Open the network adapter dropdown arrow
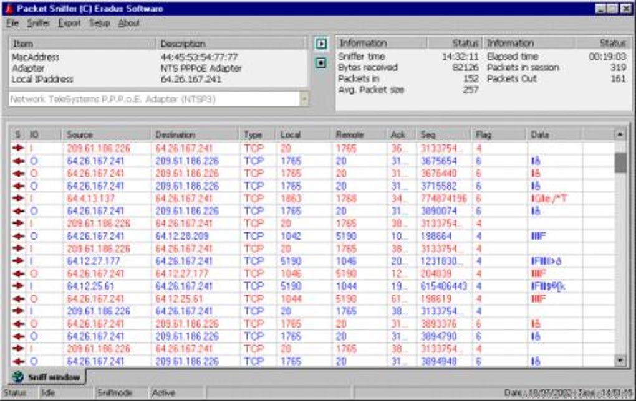636x401 pixels. [304, 99]
